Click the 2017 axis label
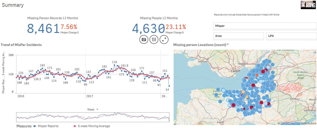The height and width of the screenshot is (128, 317). click(90, 96)
